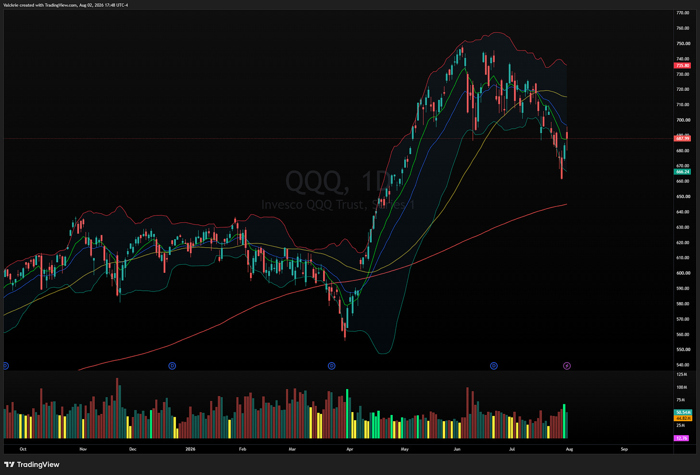Select the orange 44.82M volume average label
Viewport: 700px width, 475px height.
(x=683, y=418)
